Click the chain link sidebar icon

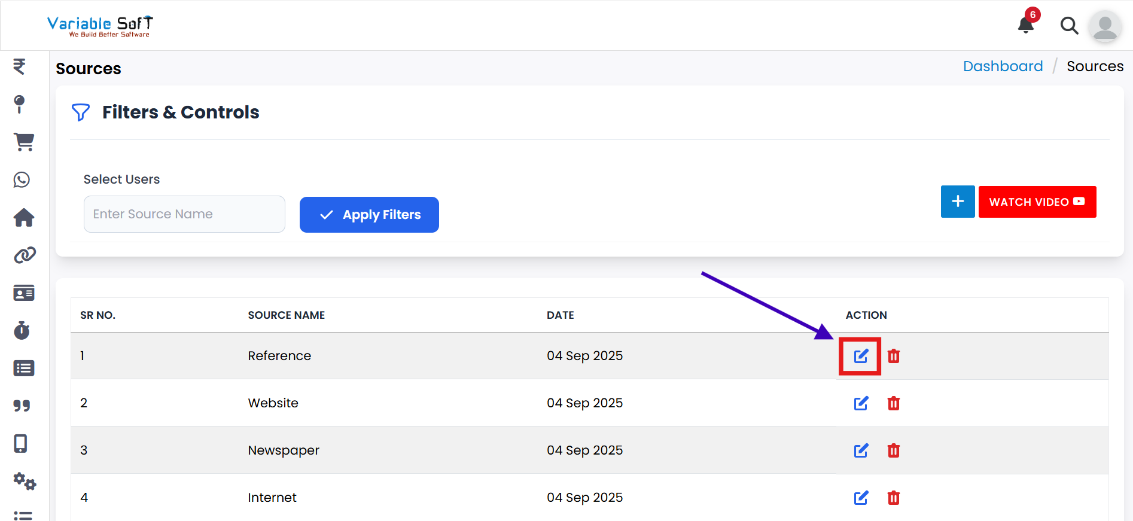24,255
